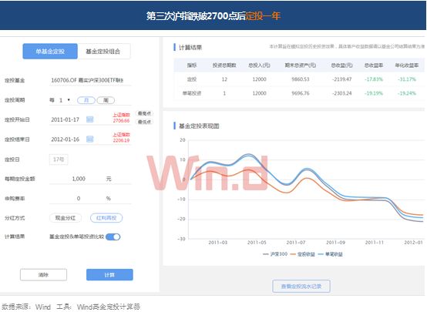This screenshot has height=312, width=427.
Task: Open the 定投日 17号 selector
Action: (59, 159)
